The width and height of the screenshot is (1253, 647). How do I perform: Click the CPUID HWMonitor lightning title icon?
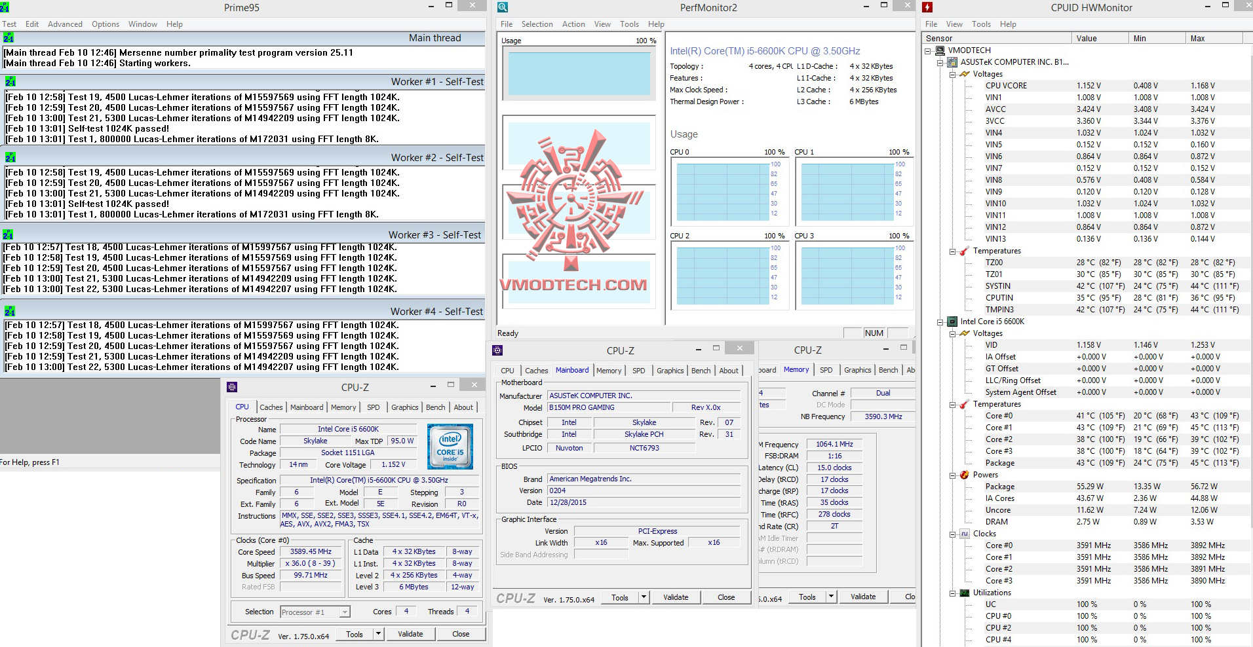coord(927,8)
